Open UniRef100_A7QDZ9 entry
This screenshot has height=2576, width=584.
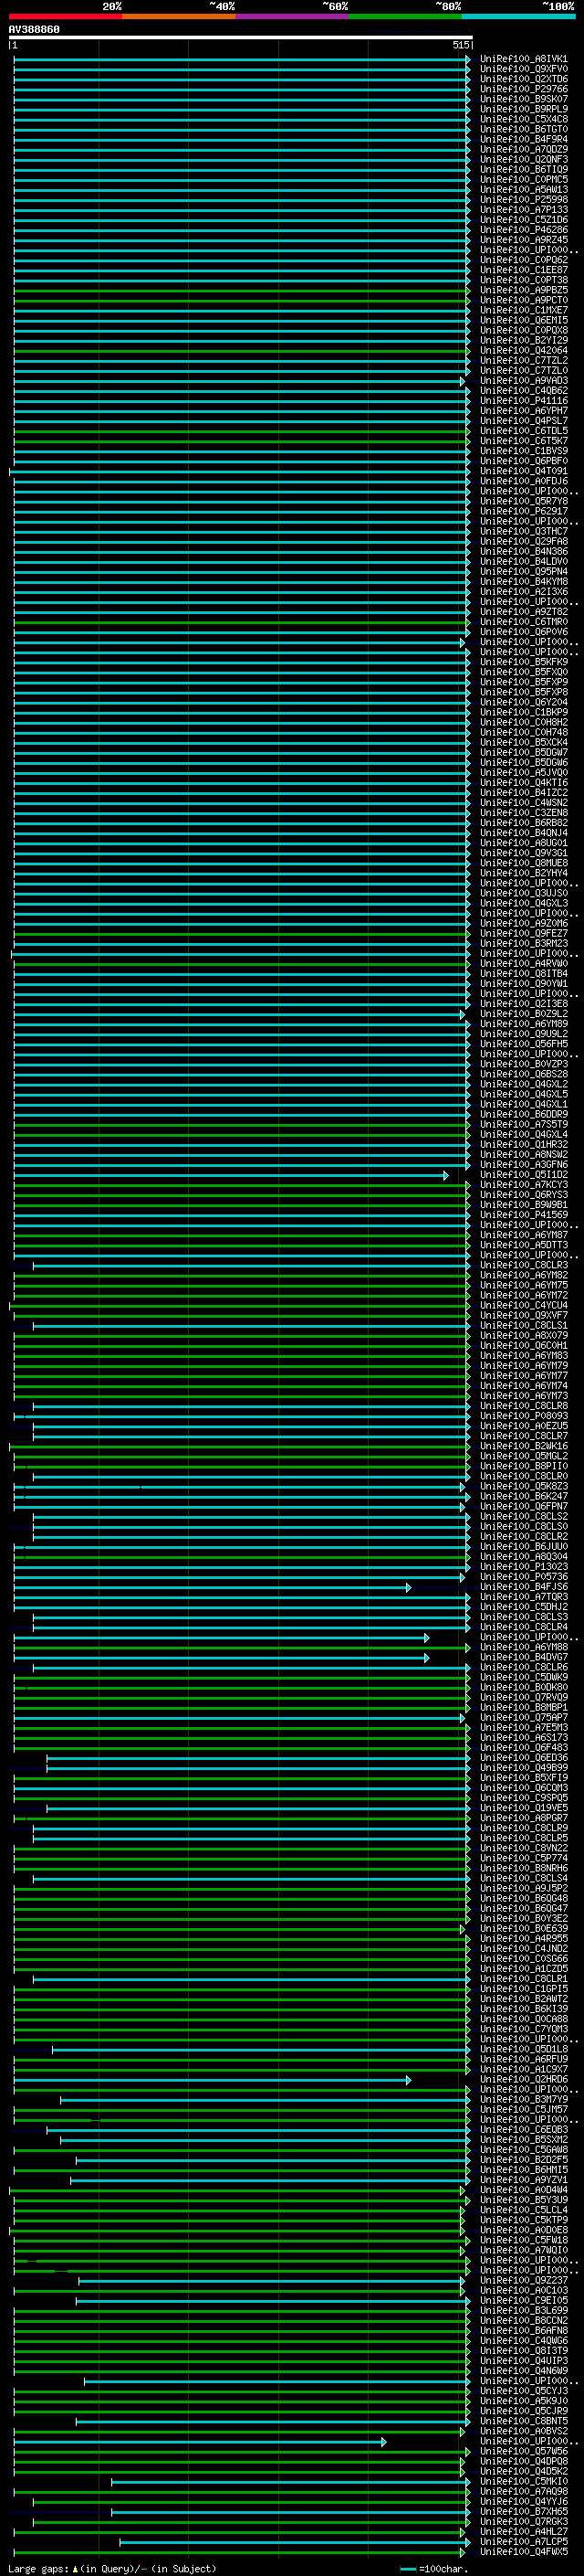(x=523, y=149)
